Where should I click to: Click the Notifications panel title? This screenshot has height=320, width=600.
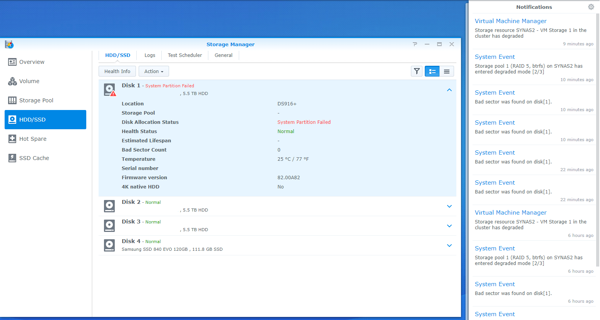pos(534,7)
